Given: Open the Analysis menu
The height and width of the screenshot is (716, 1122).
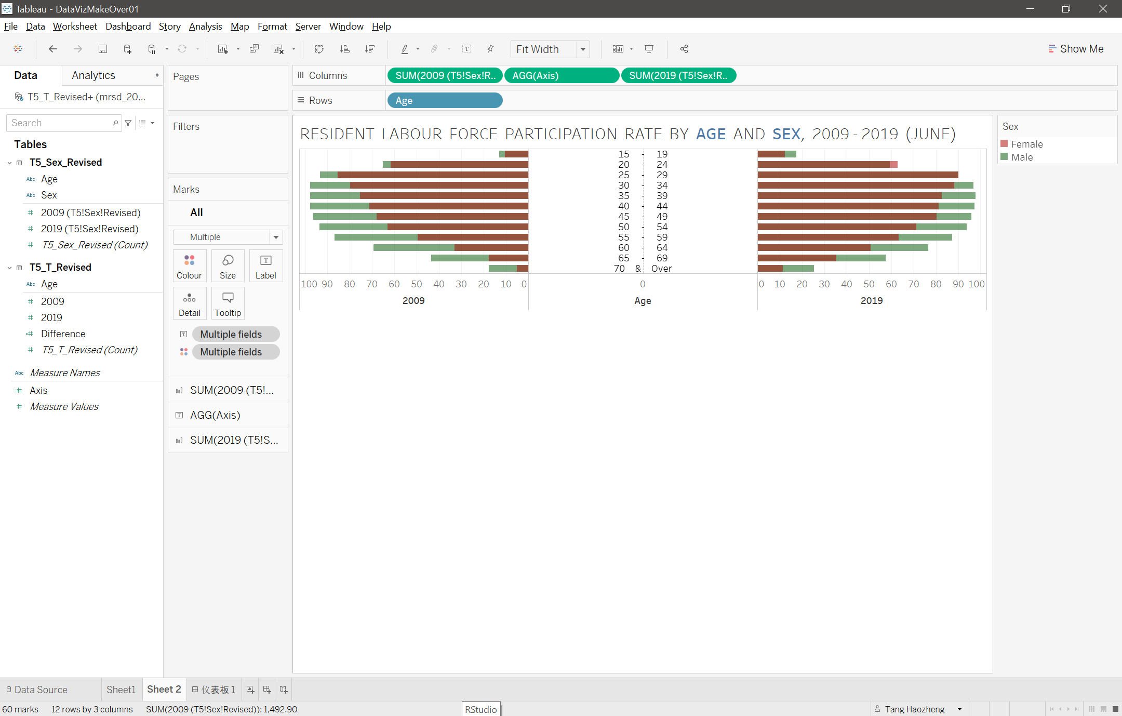Looking at the screenshot, I should [x=205, y=26].
